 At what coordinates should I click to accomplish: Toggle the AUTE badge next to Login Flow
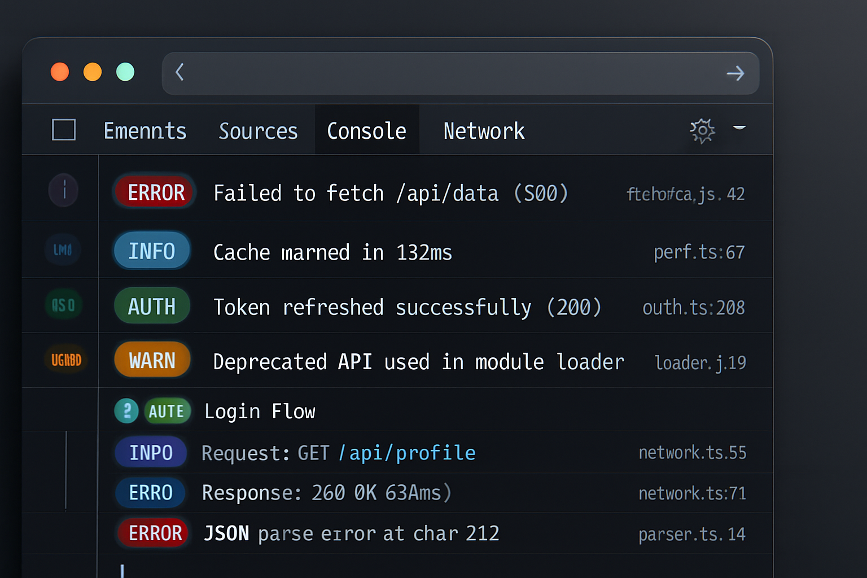point(168,411)
